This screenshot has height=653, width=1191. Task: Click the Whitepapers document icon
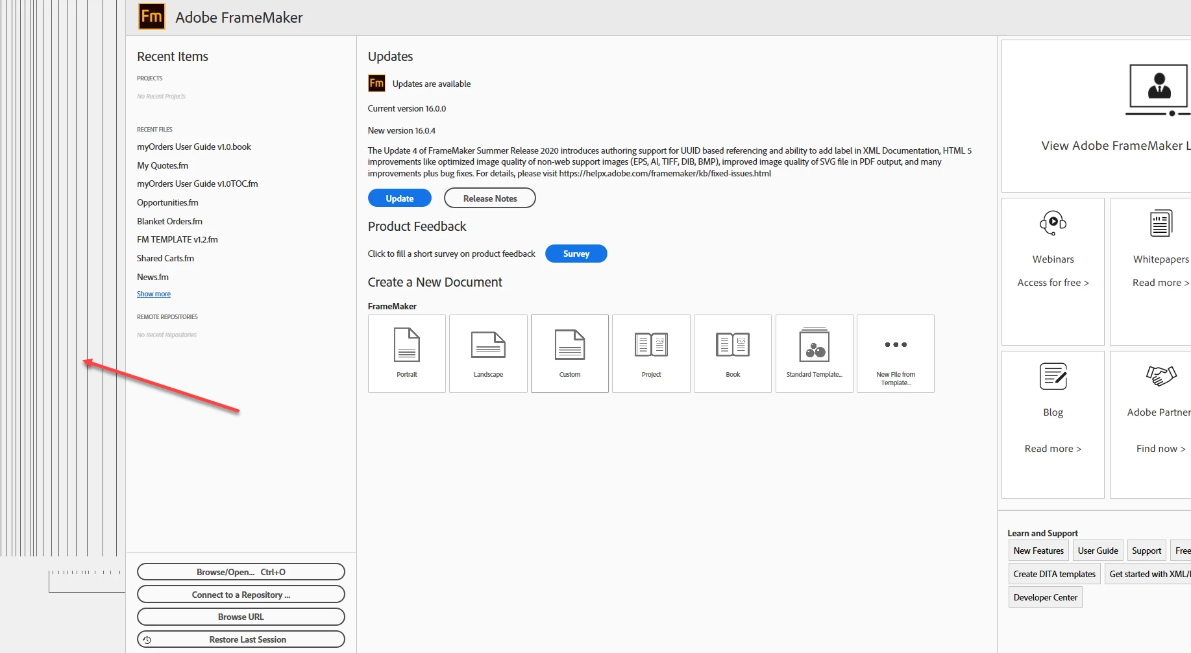(1160, 223)
